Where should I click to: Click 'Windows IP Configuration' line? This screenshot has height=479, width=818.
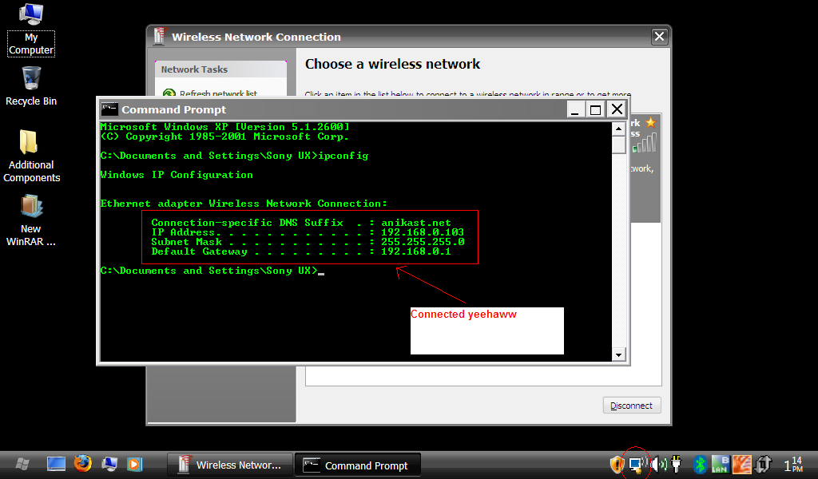coord(177,175)
